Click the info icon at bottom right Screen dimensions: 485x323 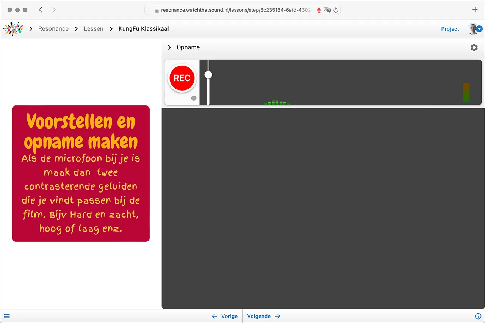(x=478, y=316)
